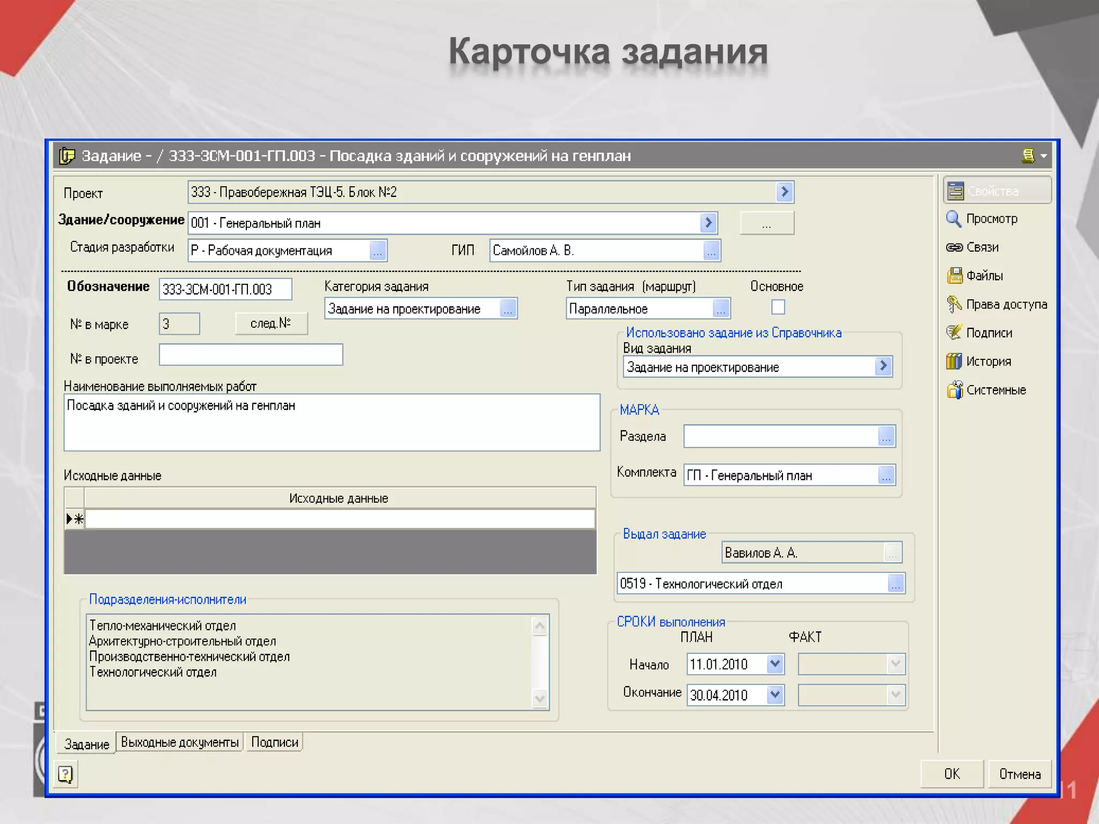The image size is (1099, 824).
Task: Open the Вавилов А. А. selector
Action: [892, 553]
